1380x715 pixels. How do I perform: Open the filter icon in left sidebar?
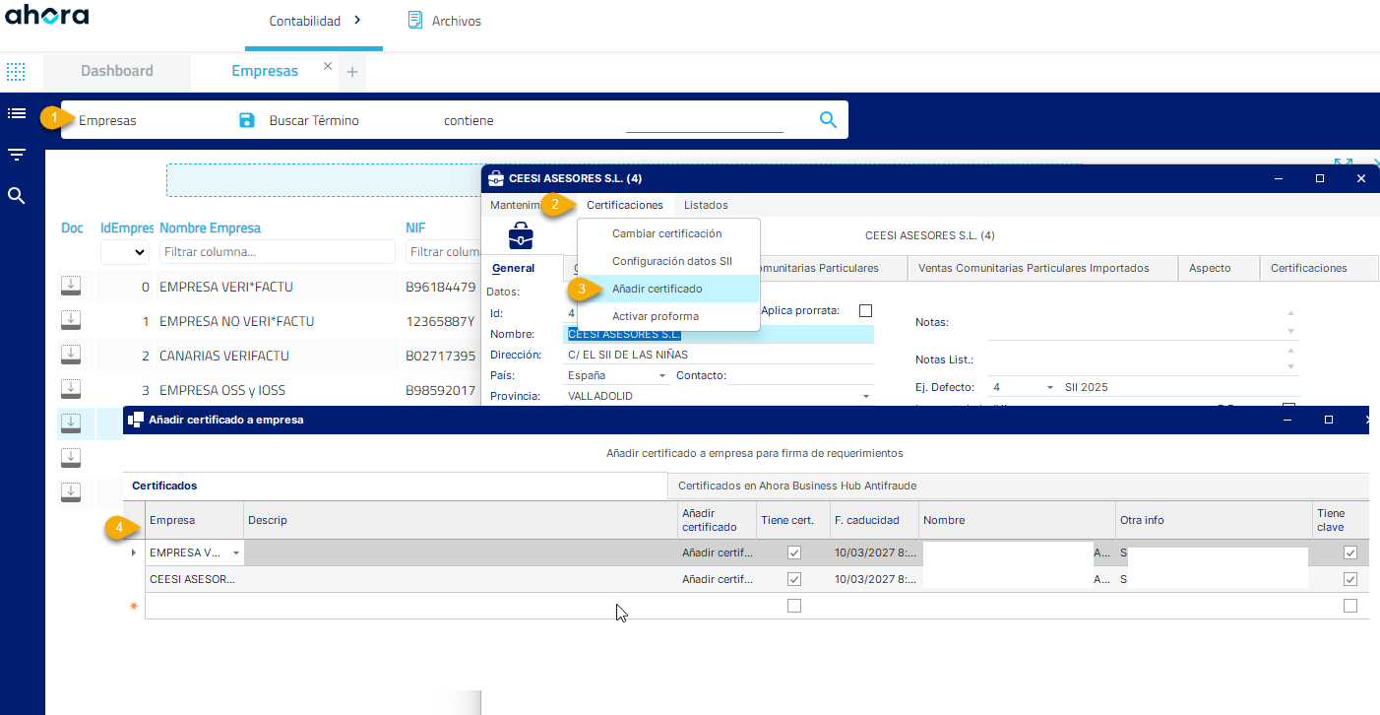coord(16,155)
